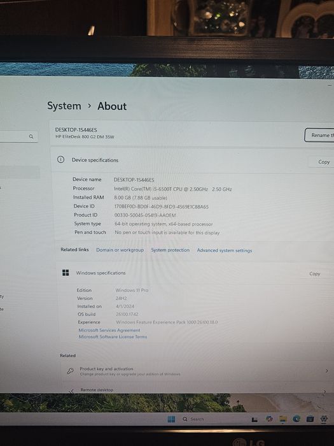
Task: Select the 64-bit operating system text
Action: [x=164, y=224]
